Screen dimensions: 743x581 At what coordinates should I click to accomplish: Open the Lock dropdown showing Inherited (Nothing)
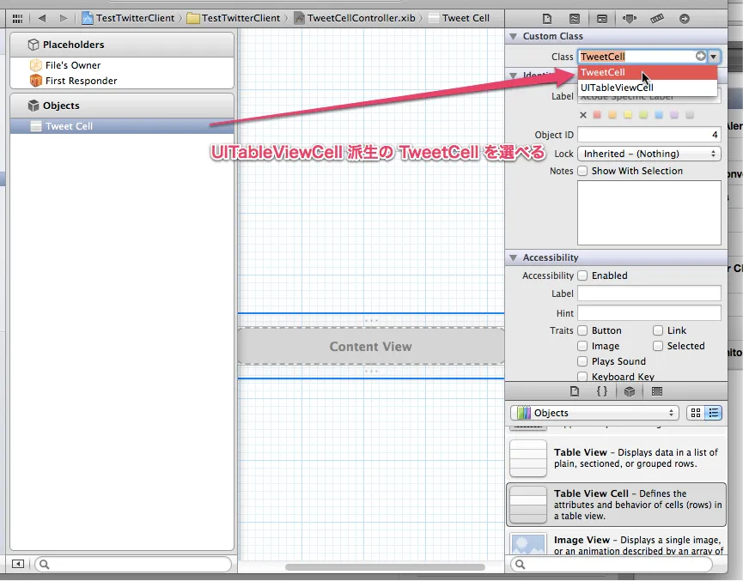click(x=649, y=153)
